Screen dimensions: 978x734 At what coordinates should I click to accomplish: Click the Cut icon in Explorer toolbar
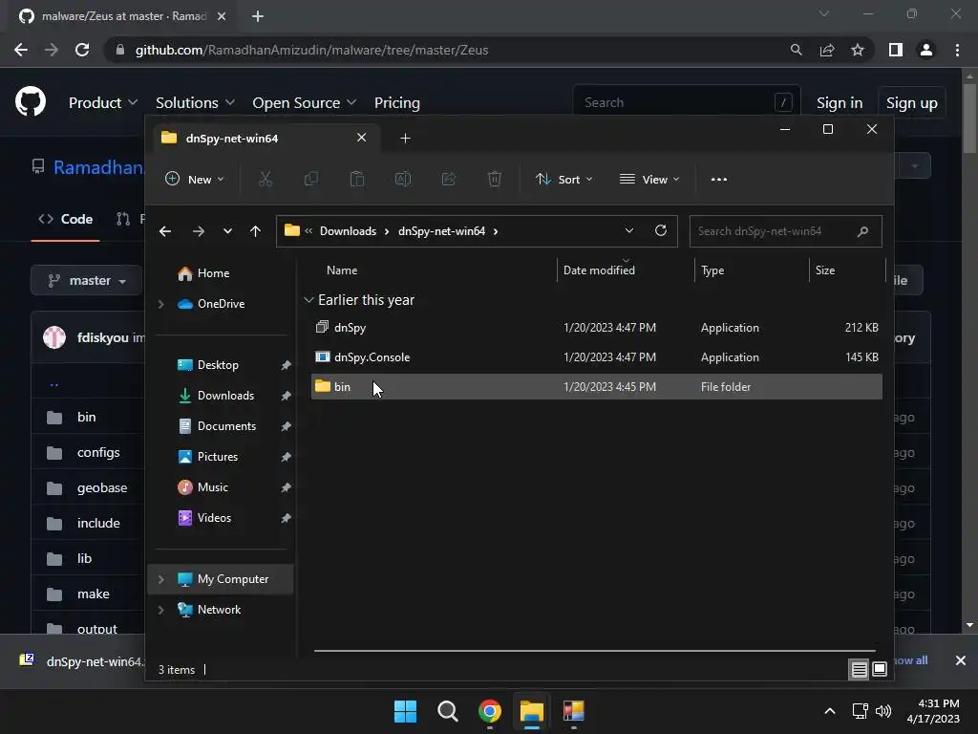(x=266, y=179)
